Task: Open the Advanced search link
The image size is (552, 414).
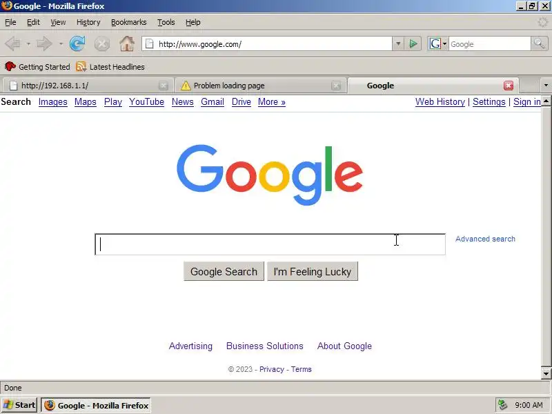Action: tap(485, 239)
